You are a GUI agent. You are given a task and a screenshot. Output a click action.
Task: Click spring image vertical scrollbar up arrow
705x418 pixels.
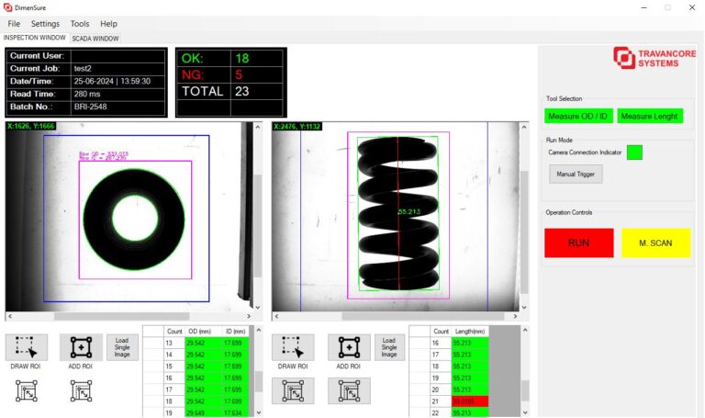(524, 127)
